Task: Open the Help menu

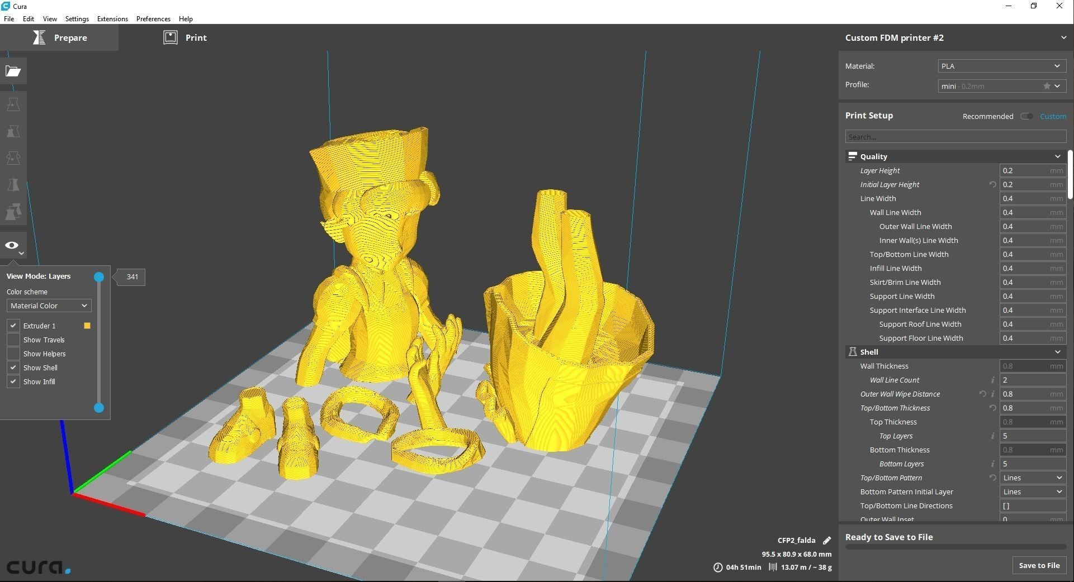Action: click(186, 18)
